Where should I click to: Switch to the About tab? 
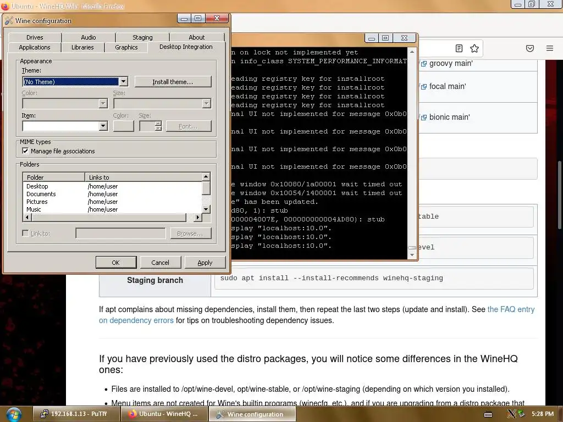point(197,37)
